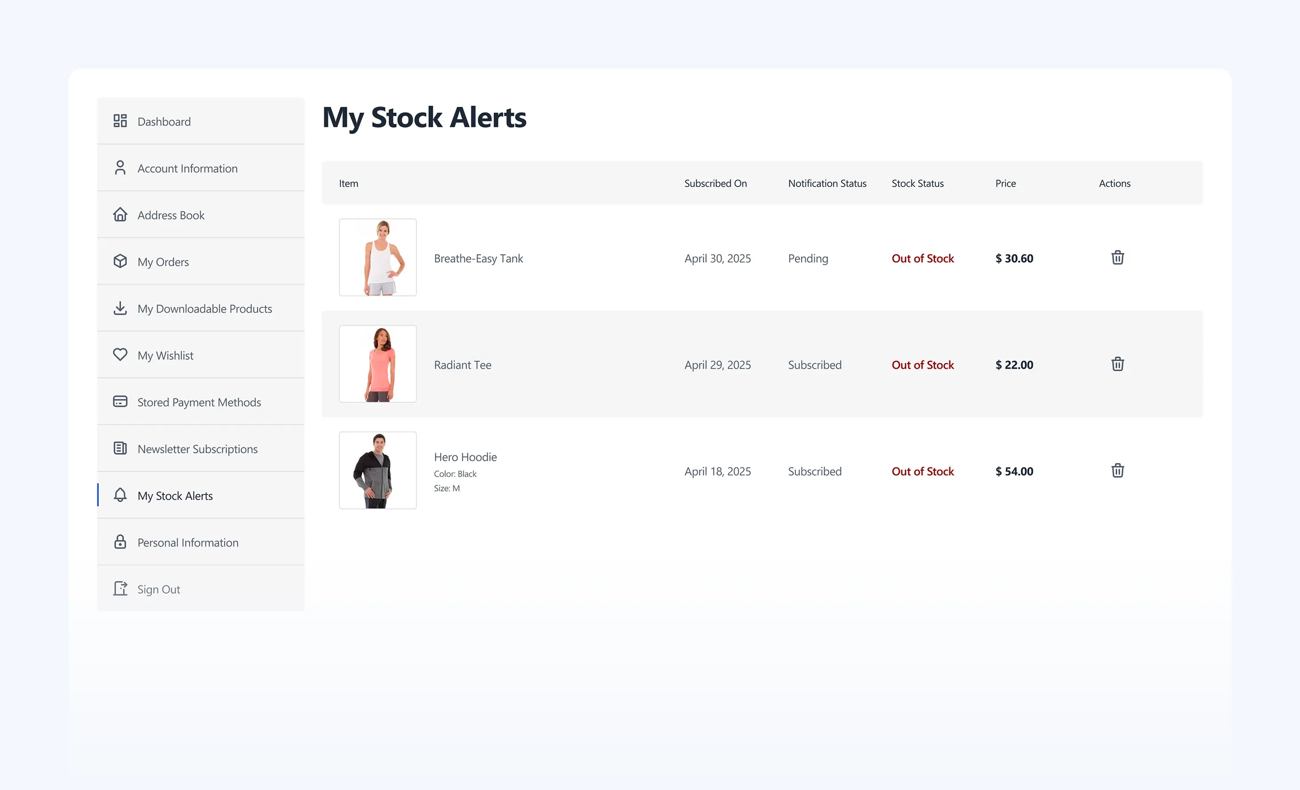Click the bell icon for Stock Alerts
This screenshot has width=1300, height=790.
pos(120,495)
